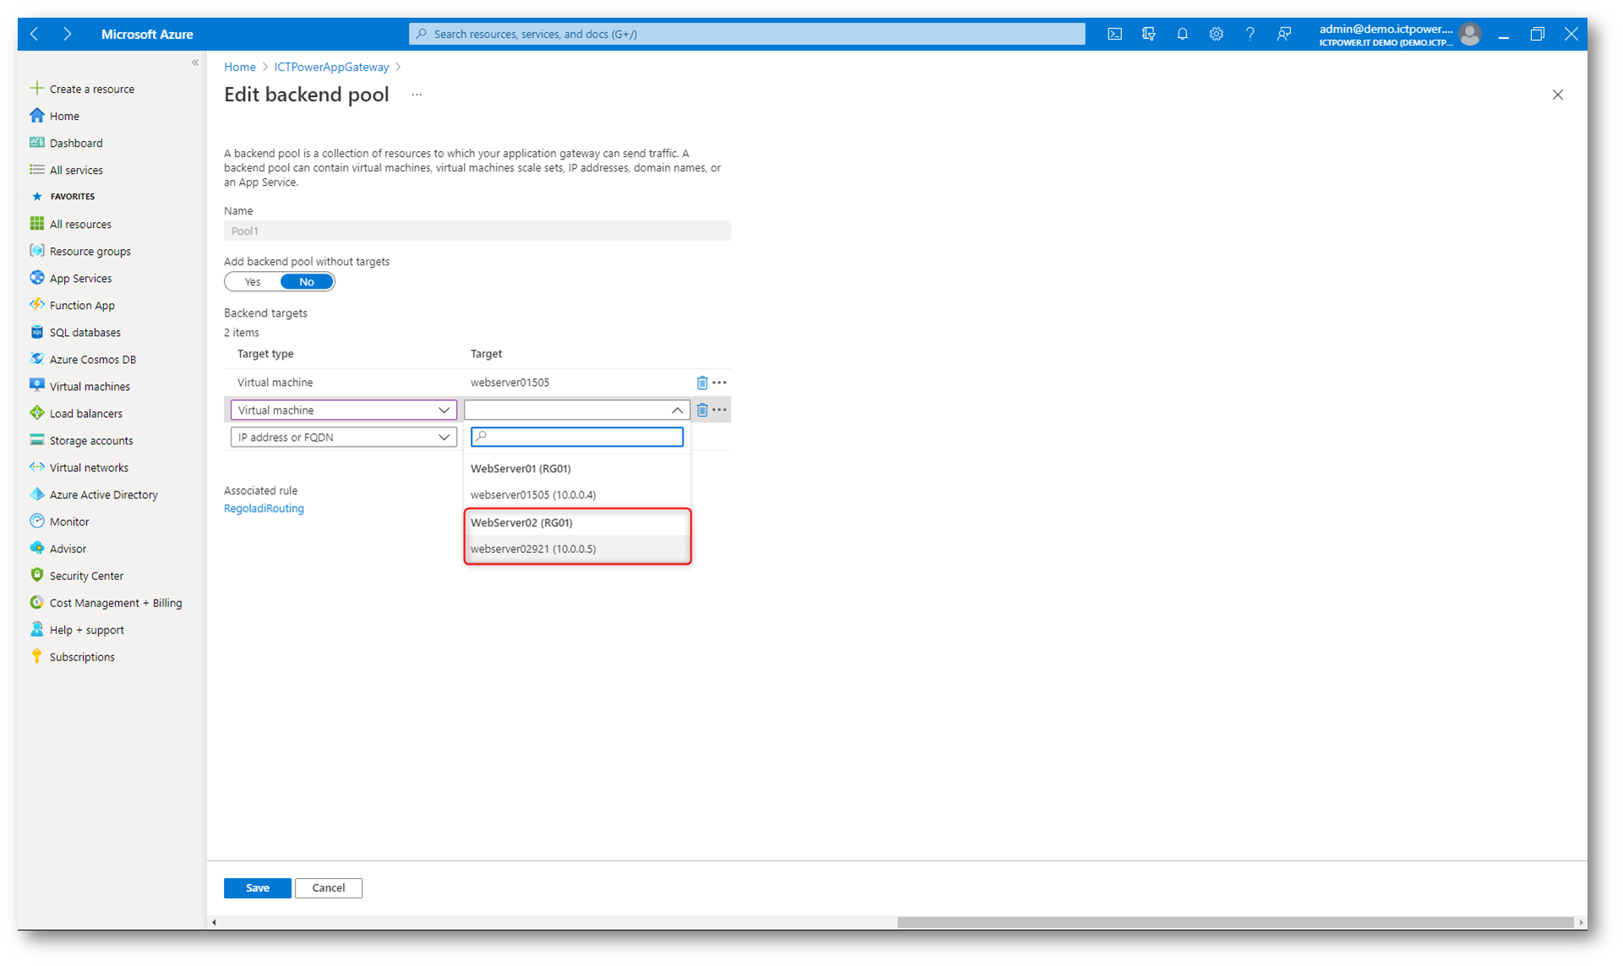Click the Azure Active Directory icon
The image size is (1623, 966).
pyautogui.click(x=36, y=494)
